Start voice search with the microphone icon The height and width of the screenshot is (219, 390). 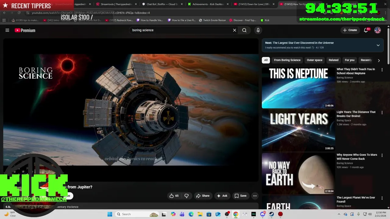258,30
